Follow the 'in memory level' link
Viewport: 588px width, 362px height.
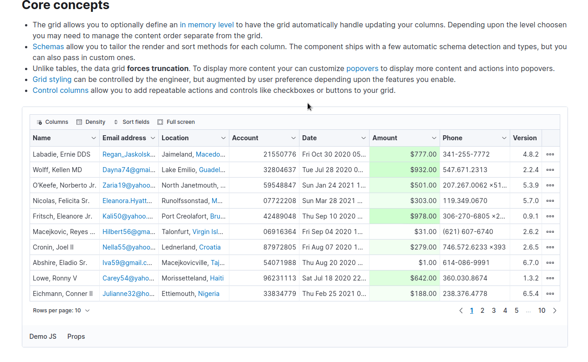click(207, 25)
